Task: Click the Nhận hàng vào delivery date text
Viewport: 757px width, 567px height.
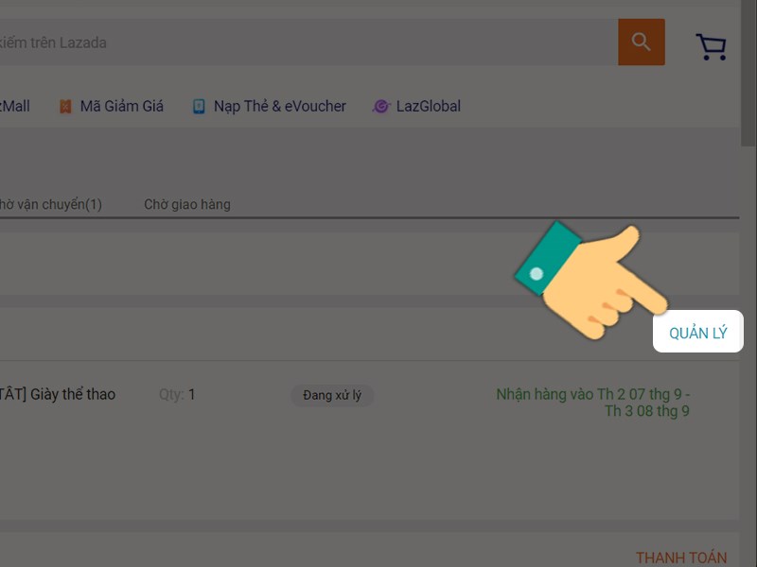Action: (593, 403)
